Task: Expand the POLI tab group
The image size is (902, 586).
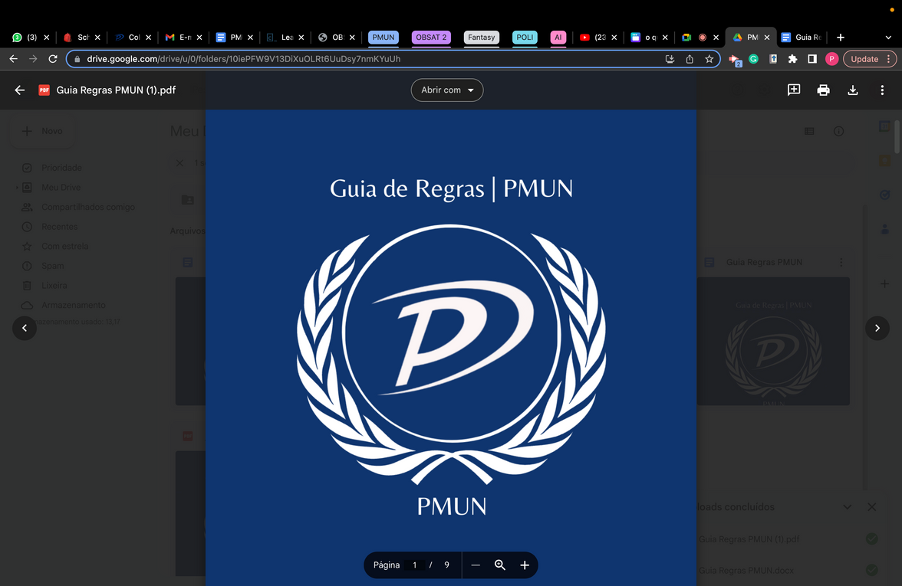Action: tap(525, 38)
